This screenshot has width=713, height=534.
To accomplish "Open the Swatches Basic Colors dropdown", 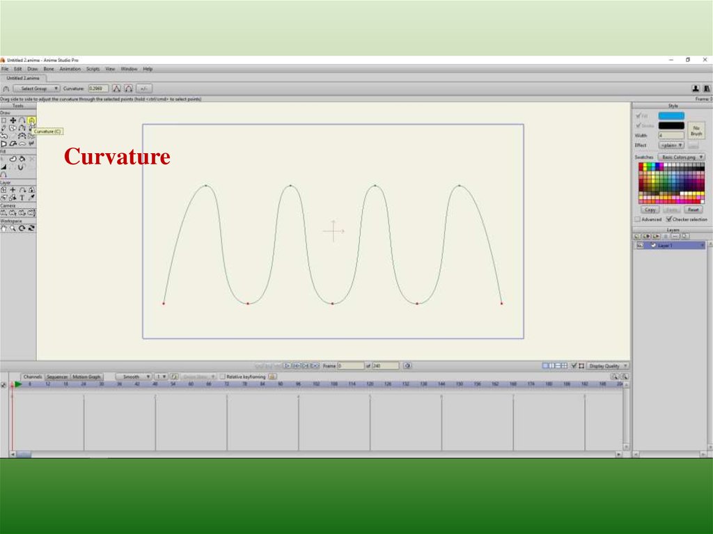I will tap(681, 157).
